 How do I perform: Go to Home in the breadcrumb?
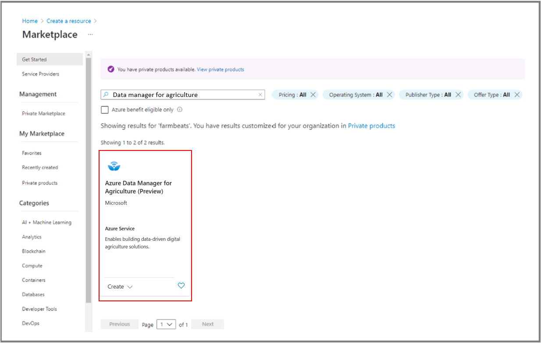coord(30,21)
